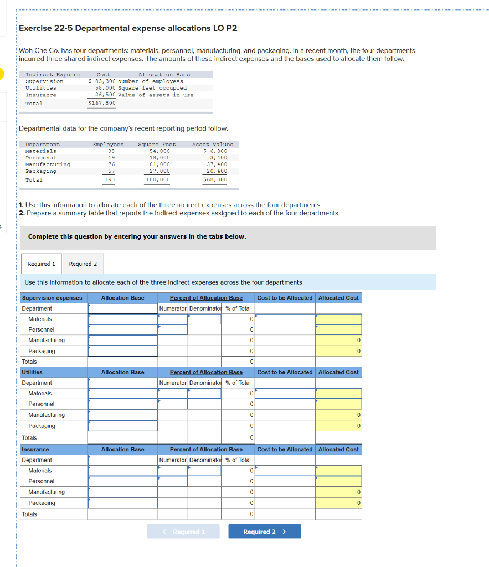Open the Insurance allocation base selector for Manufacturing
This screenshot has height=567, width=489.
122,492
